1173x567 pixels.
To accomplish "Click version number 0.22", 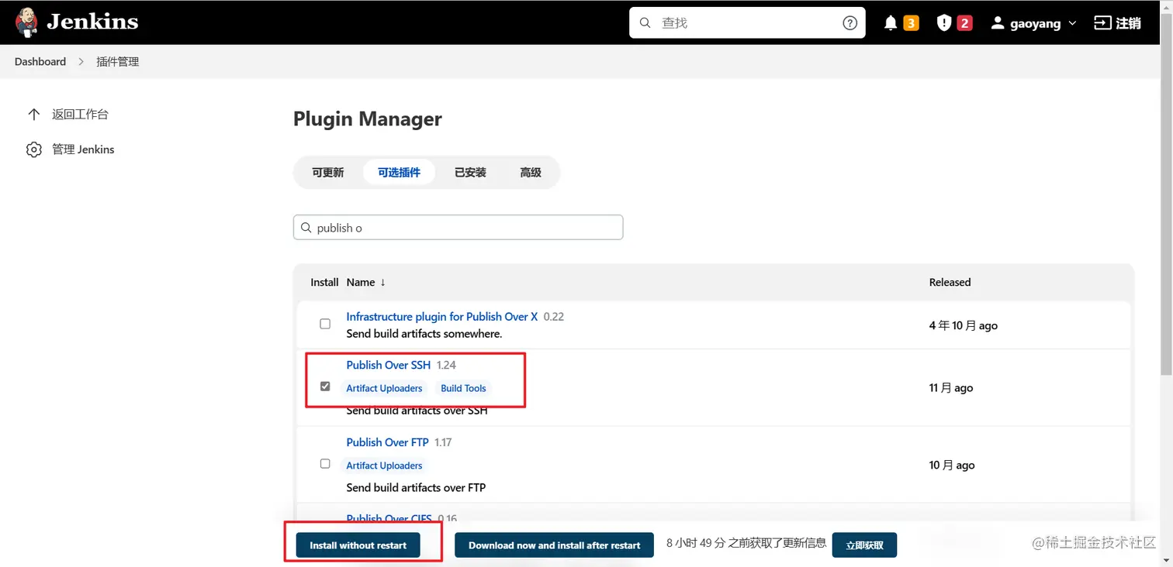I will click(x=554, y=317).
